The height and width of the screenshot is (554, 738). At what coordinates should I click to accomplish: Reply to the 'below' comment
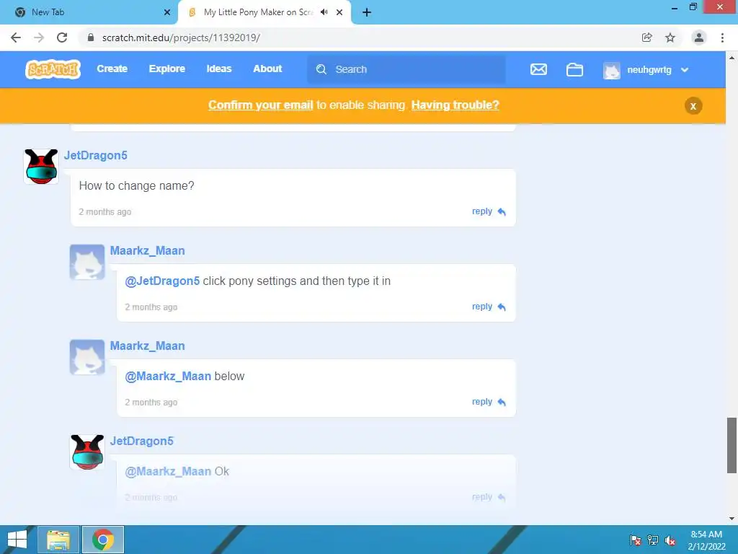pos(489,402)
